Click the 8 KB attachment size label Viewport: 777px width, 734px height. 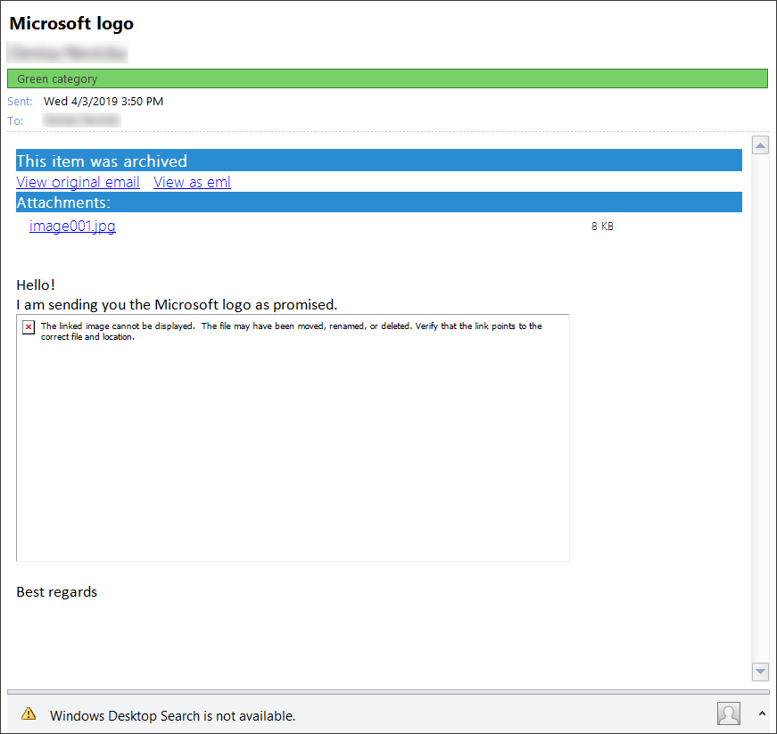point(602,227)
